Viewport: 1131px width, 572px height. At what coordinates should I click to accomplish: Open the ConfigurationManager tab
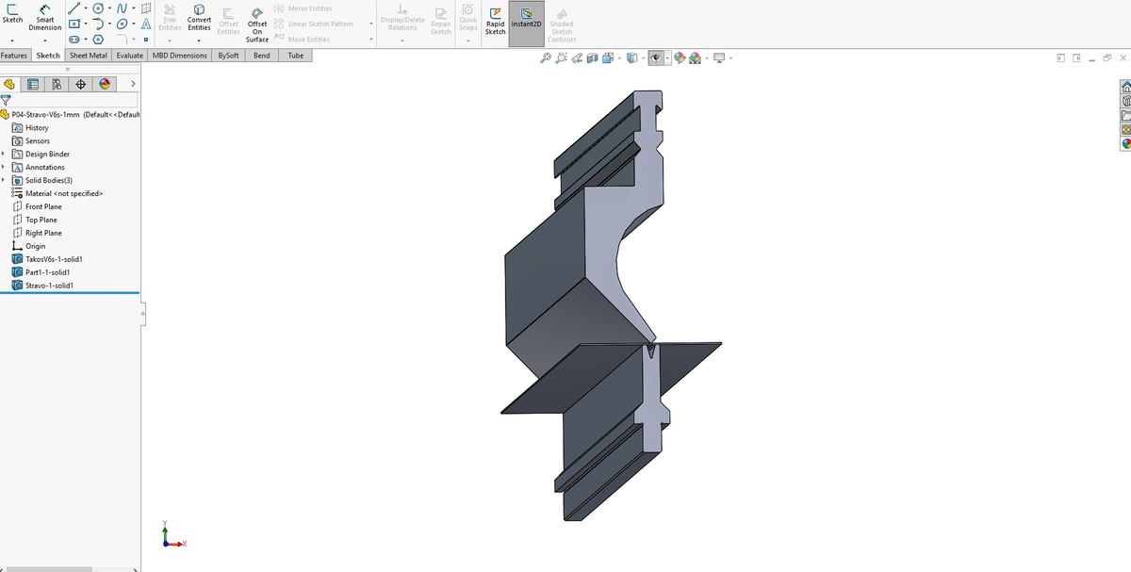57,84
